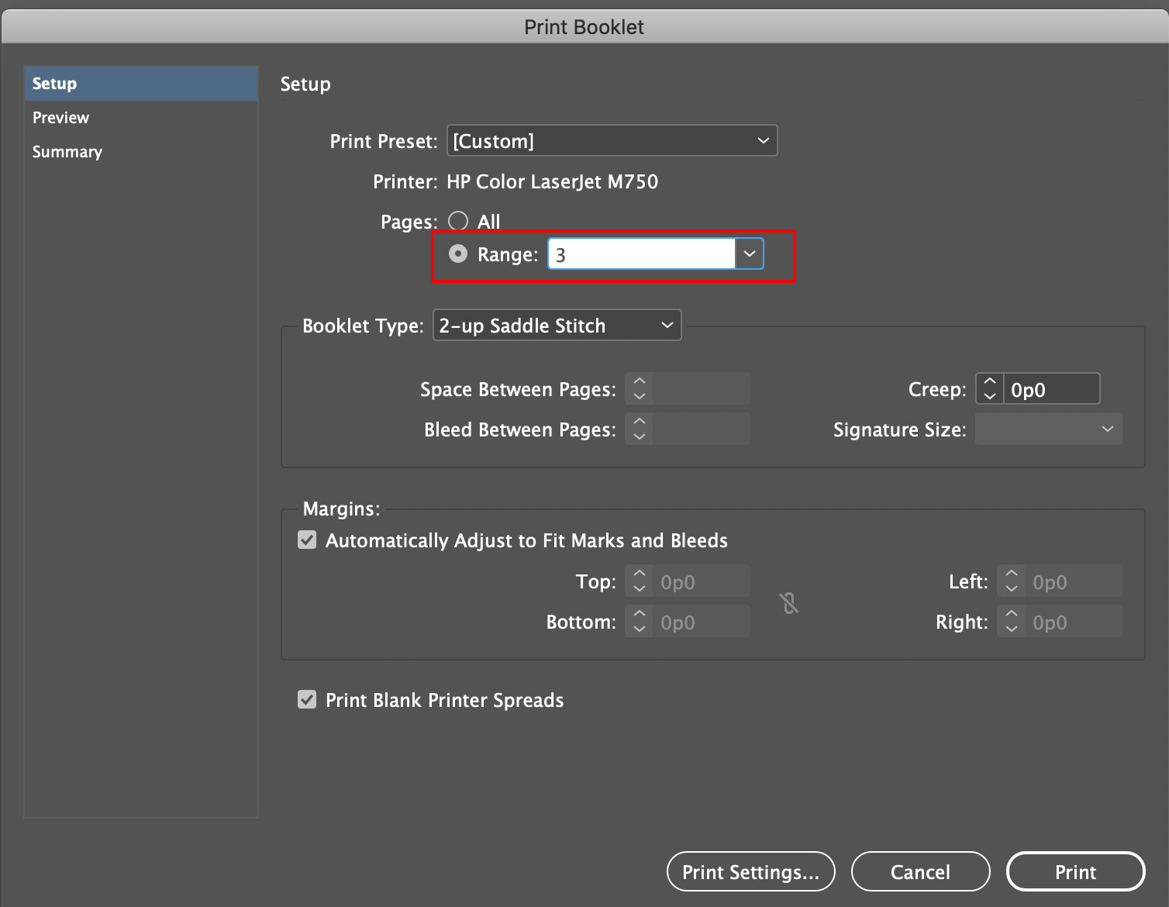Open the Print Preset dropdown

pos(764,140)
